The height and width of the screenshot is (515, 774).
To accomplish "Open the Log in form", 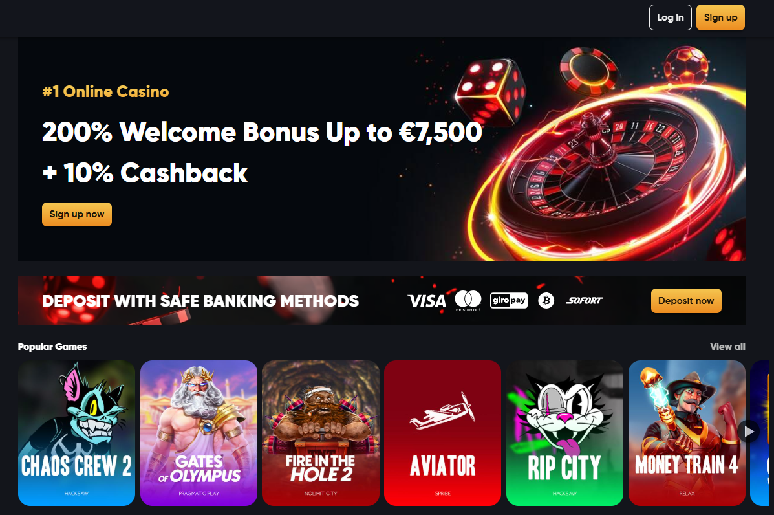I will click(x=670, y=17).
